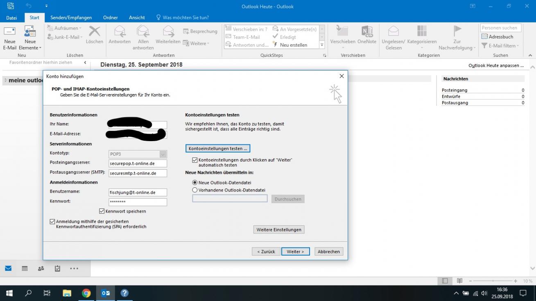Click zoom out minus button
The image size is (536, 301).
470,281
